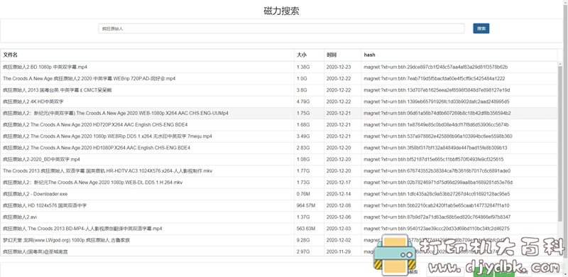
Task: Select file The.Croods.2013 人人影视制作.mkv
Action: (108, 171)
